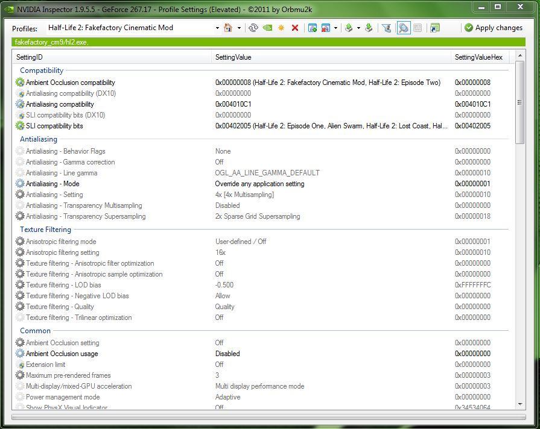Open the bit value editor grid icon
Image resolution: width=540 pixels, height=429 pixels.
tap(418, 28)
